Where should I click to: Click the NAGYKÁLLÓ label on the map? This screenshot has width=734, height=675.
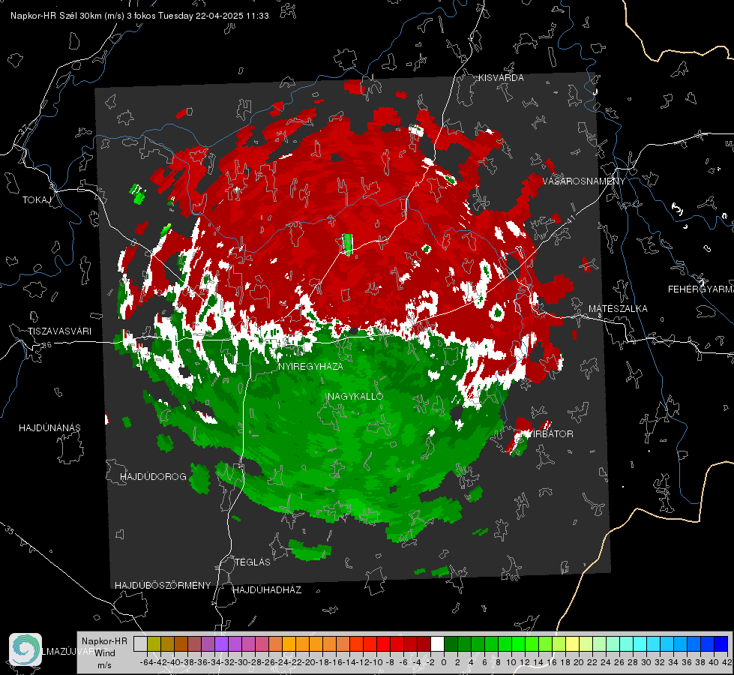point(355,396)
